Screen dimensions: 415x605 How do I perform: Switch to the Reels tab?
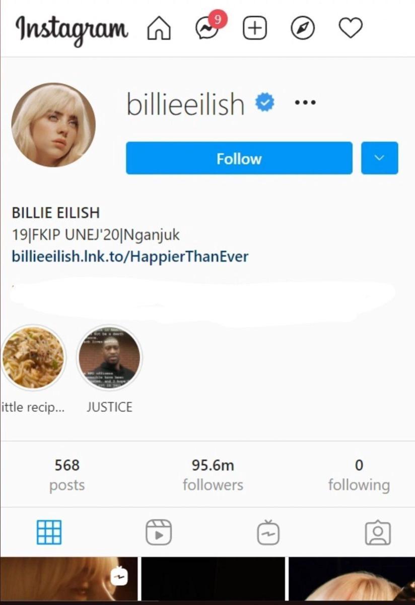pyautogui.click(x=159, y=532)
